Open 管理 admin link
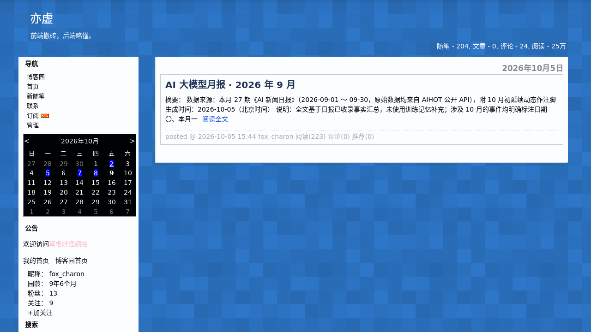 tap(33, 125)
